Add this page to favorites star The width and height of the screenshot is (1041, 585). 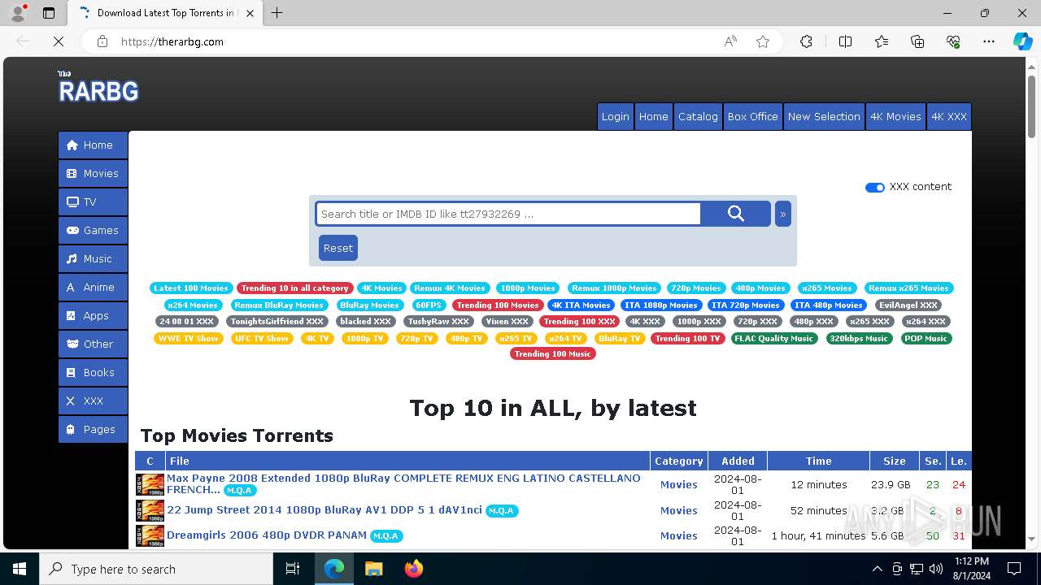coord(763,41)
